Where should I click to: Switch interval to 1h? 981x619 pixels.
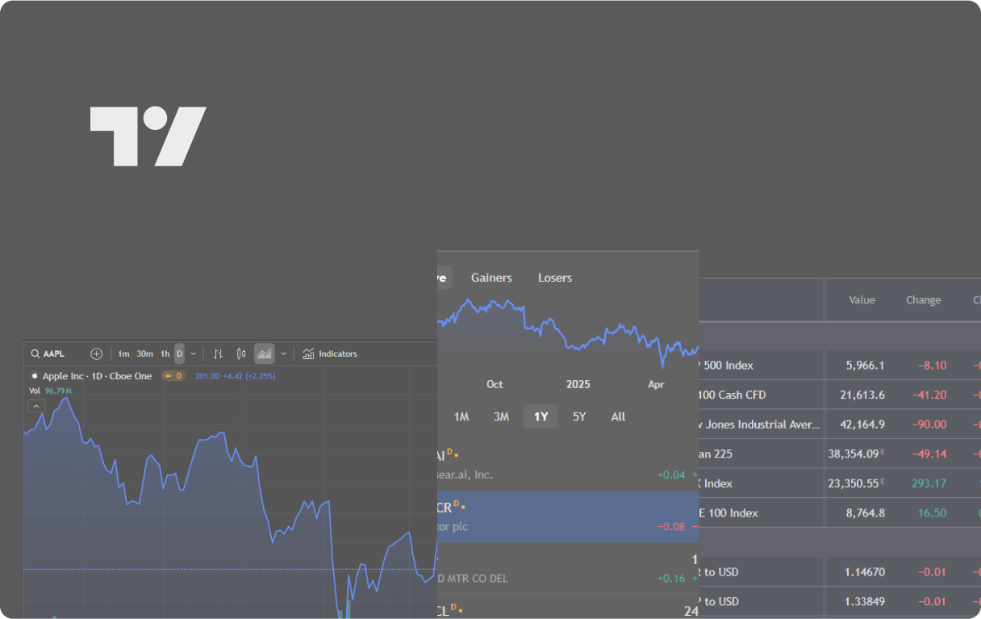point(165,353)
